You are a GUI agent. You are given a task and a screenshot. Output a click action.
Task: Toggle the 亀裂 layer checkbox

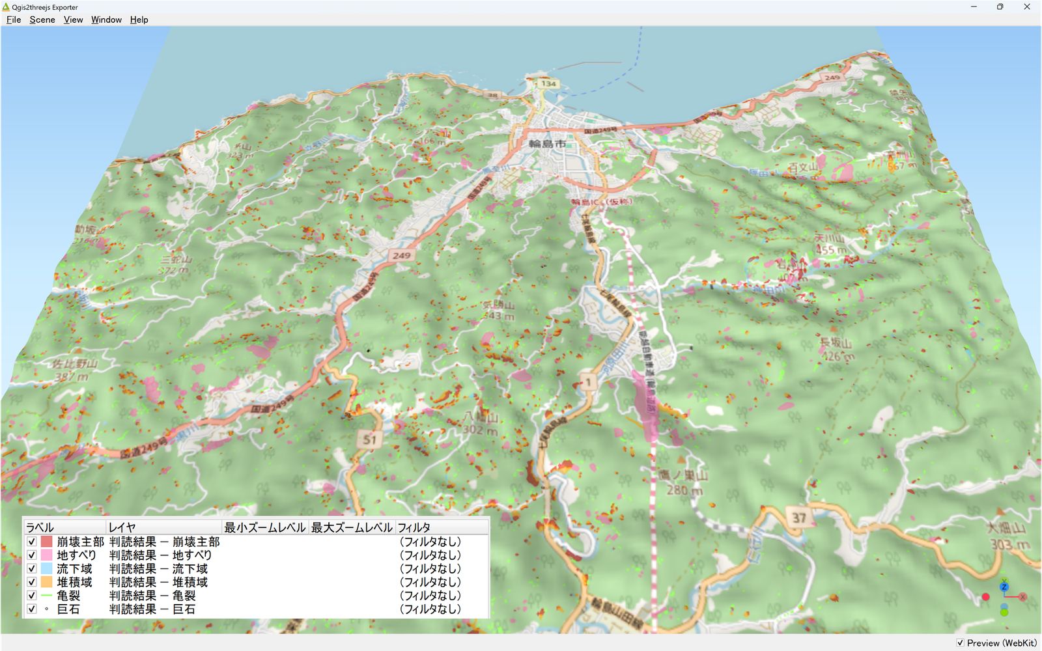[x=31, y=596]
